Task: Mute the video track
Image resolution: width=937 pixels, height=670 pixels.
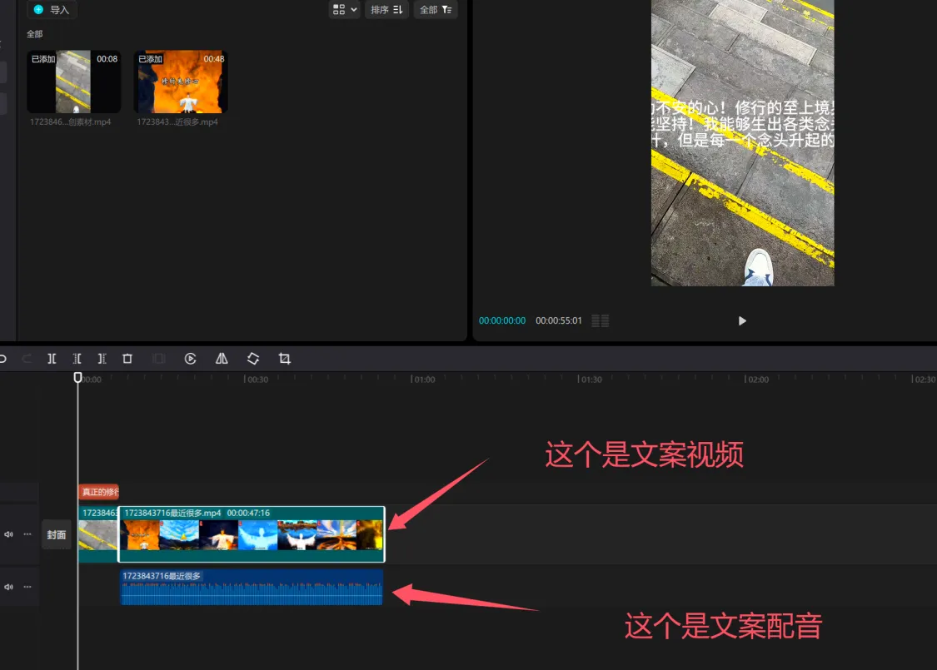Action: [9, 534]
